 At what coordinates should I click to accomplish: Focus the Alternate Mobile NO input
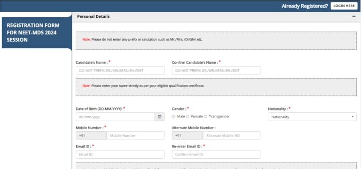[x=232, y=135]
